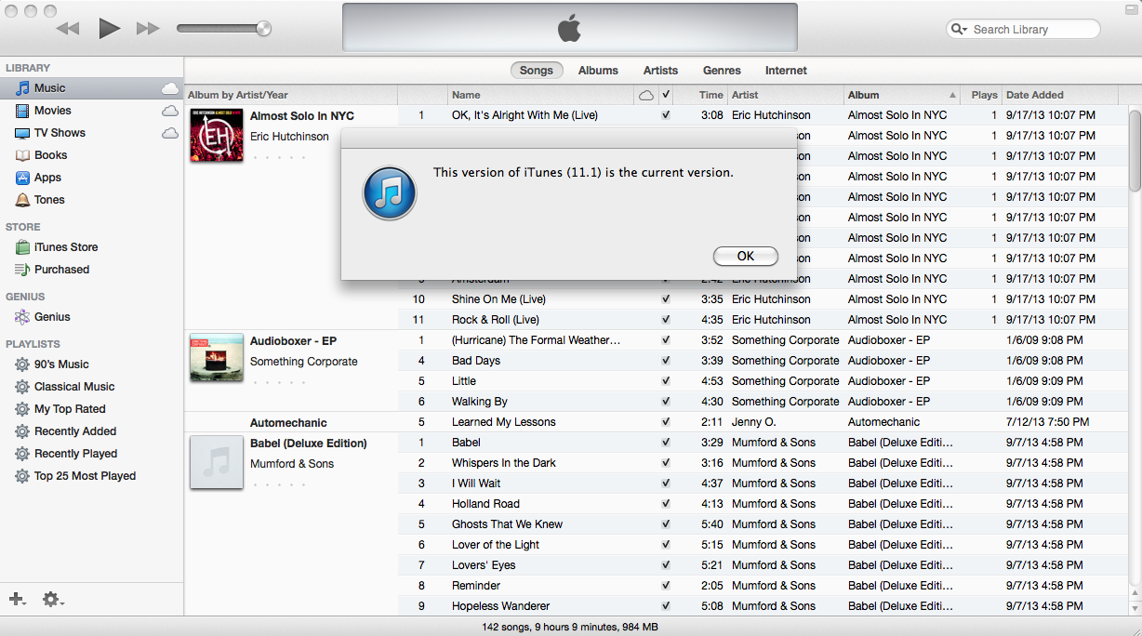Open the gear actions menu
This screenshot has height=636, width=1142.
pos(53,600)
